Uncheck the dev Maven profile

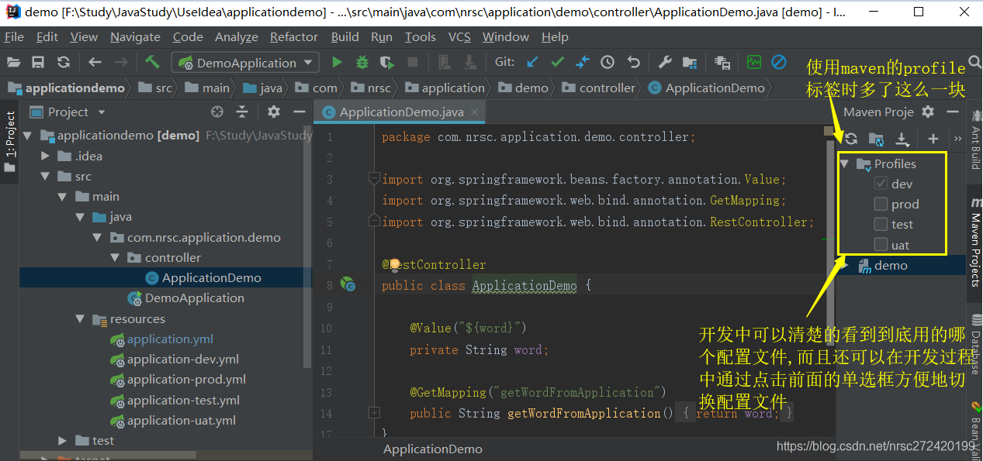[881, 184]
